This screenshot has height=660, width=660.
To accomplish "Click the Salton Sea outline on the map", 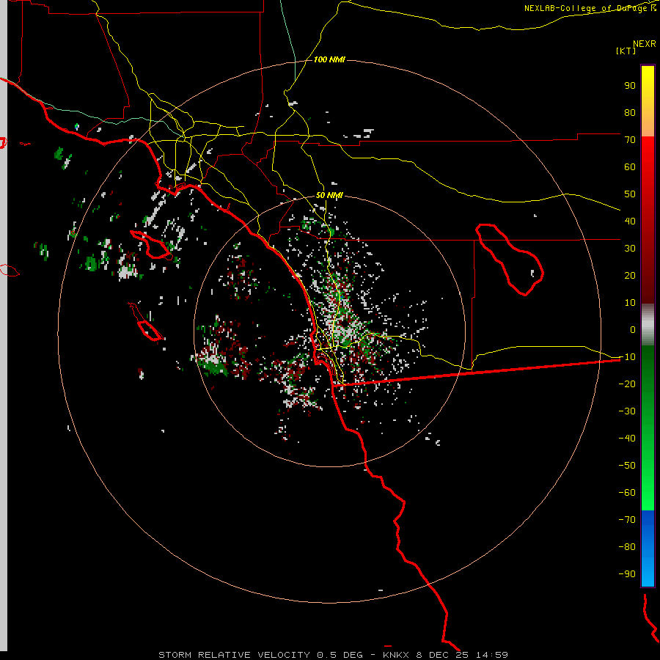I will (x=510, y=260).
